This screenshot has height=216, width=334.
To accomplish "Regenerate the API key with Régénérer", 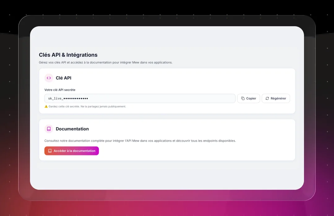I will pos(276,98).
